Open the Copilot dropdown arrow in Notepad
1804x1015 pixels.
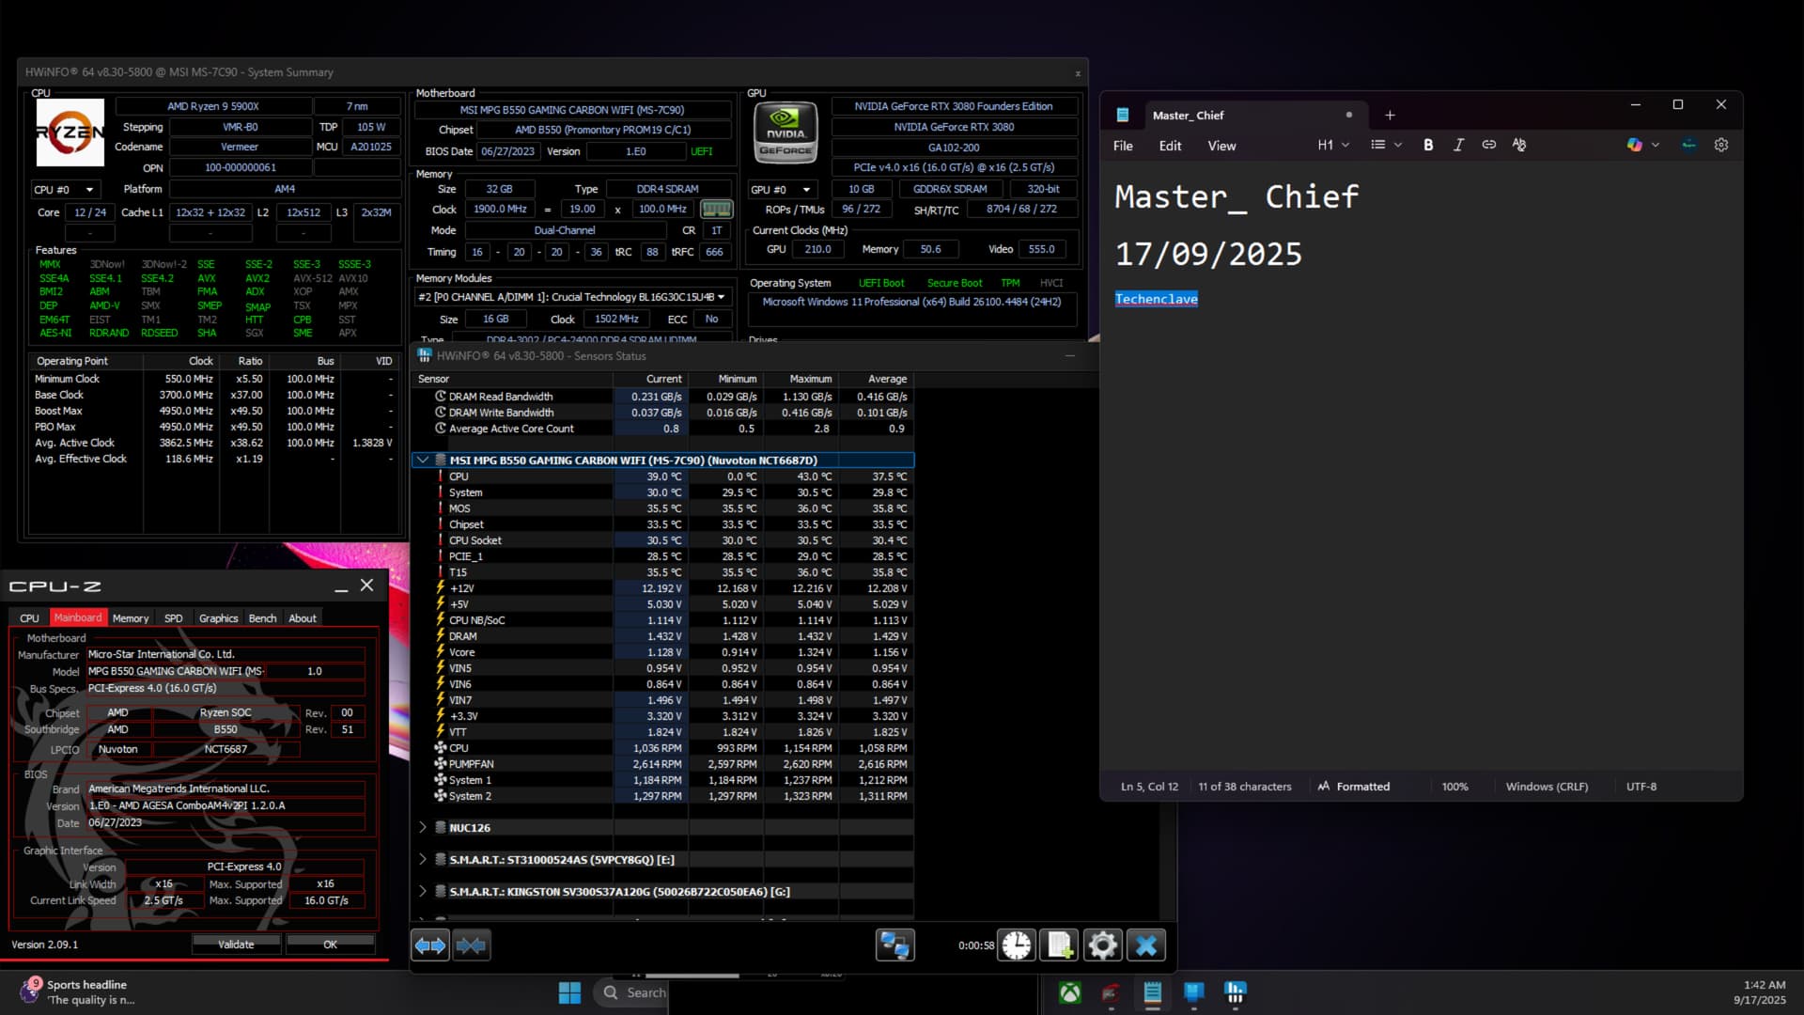click(x=1656, y=145)
